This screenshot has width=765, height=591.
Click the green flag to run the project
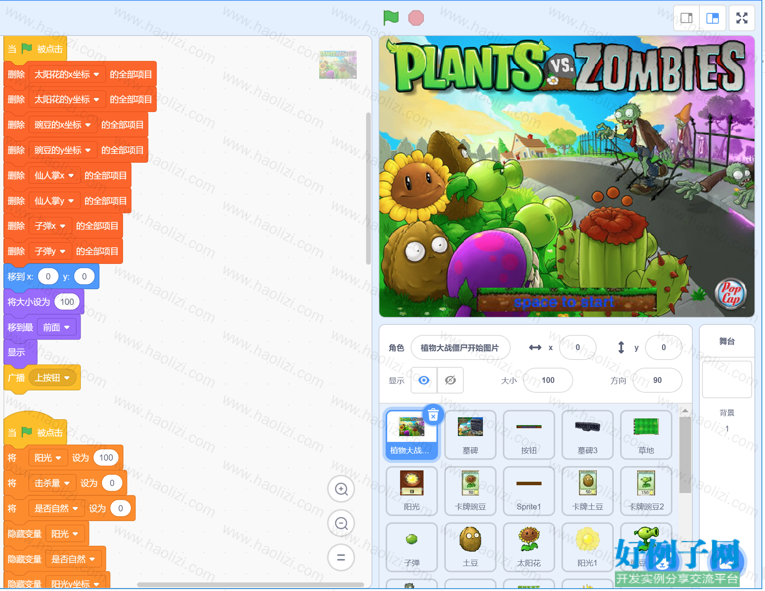click(391, 18)
